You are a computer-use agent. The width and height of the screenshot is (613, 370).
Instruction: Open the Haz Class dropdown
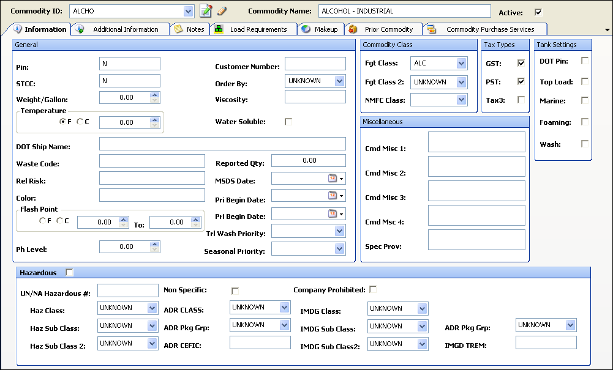(x=152, y=308)
